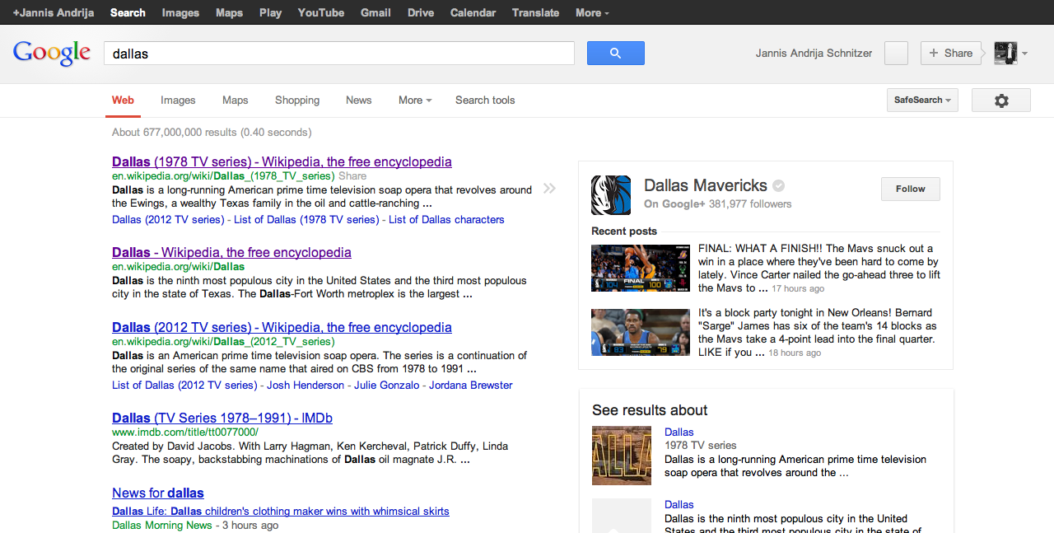Click the Jannis Andrija Schnitzer account name
1054x533 pixels.
click(814, 53)
